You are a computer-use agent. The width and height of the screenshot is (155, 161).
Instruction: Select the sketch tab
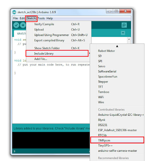(x=20, y=33)
